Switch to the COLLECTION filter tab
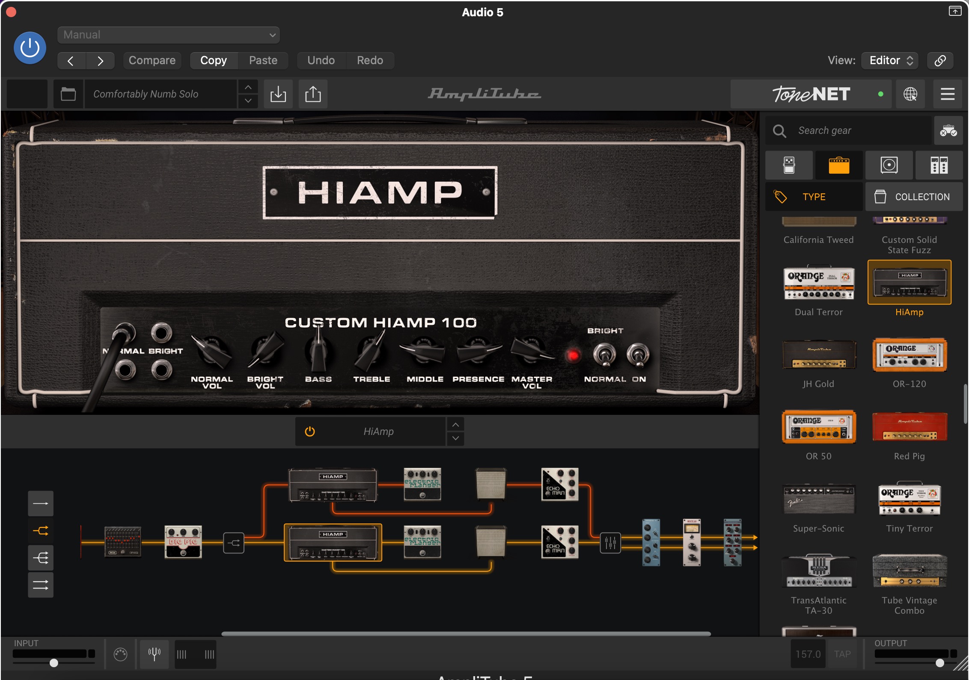The image size is (969, 680). (x=914, y=197)
